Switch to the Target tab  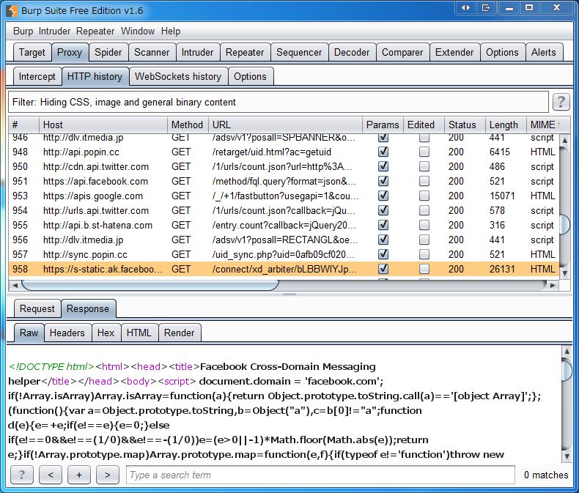pyautogui.click(x=32, y=52)
